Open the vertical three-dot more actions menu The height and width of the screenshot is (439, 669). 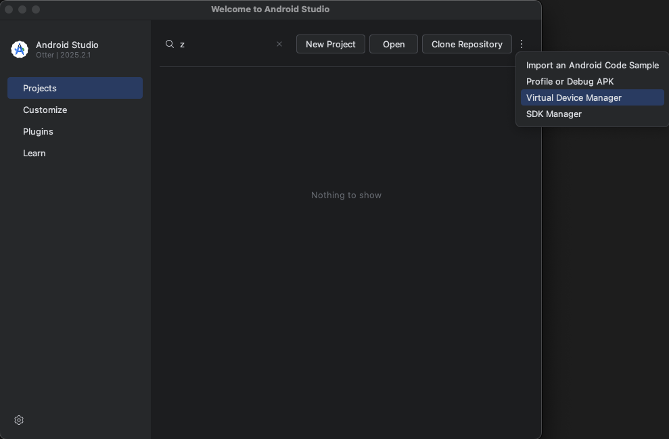click(x=522, y=44)
